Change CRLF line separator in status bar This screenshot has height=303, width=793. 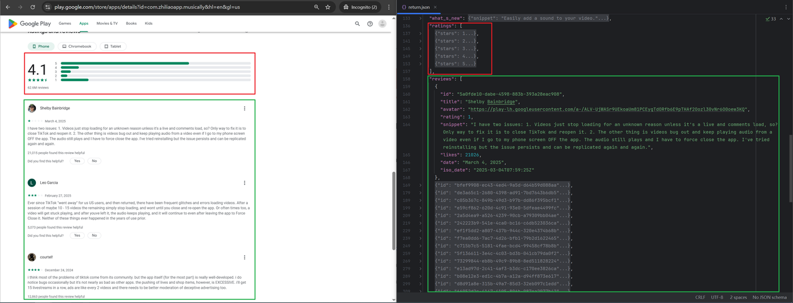click(x=700, y=297)
